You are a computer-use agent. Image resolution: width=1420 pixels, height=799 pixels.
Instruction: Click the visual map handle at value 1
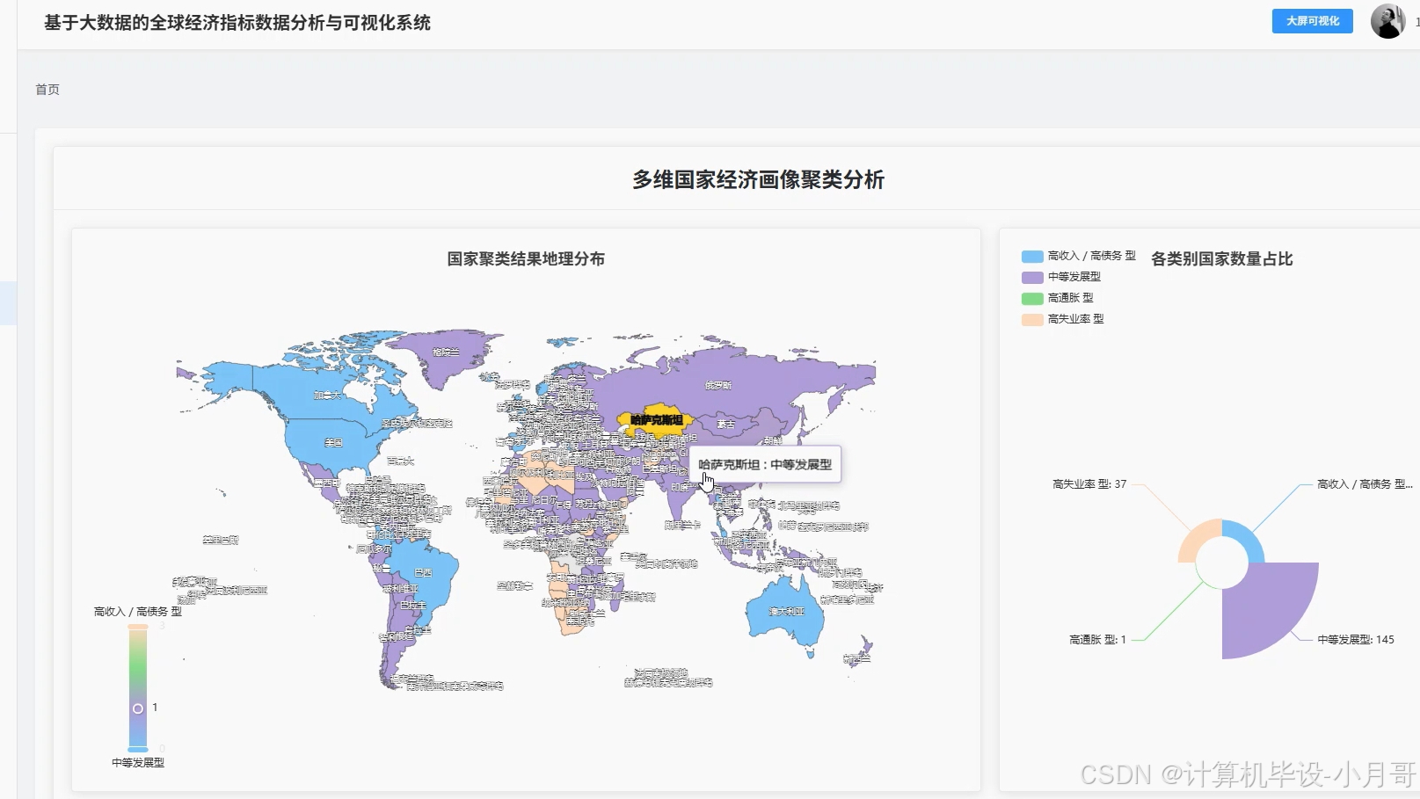click(138, 708)
